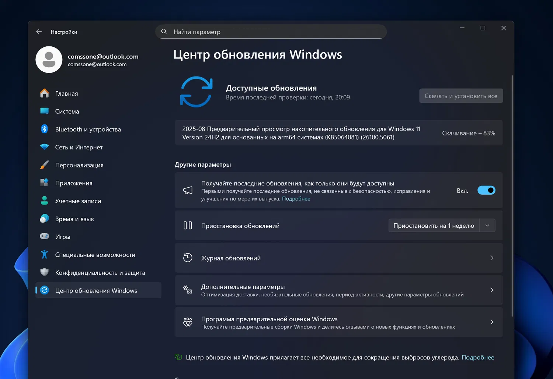Click the Учетные записи person icon
This screenshot has width=553, height=379.
click(45, 201)
